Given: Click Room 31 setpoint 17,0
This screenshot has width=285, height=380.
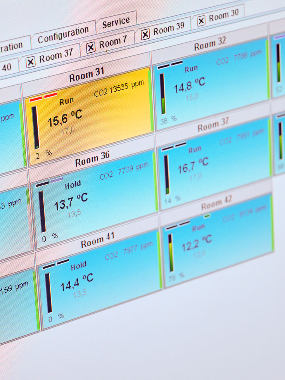Looking at the screenshot, I should (68, 131).
